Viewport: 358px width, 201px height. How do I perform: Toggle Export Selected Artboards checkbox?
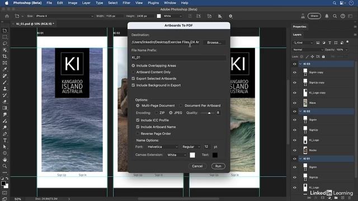click(133, 78)
